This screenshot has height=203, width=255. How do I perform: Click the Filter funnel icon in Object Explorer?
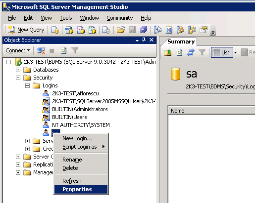pyautogui.click(x=75, y=50)
